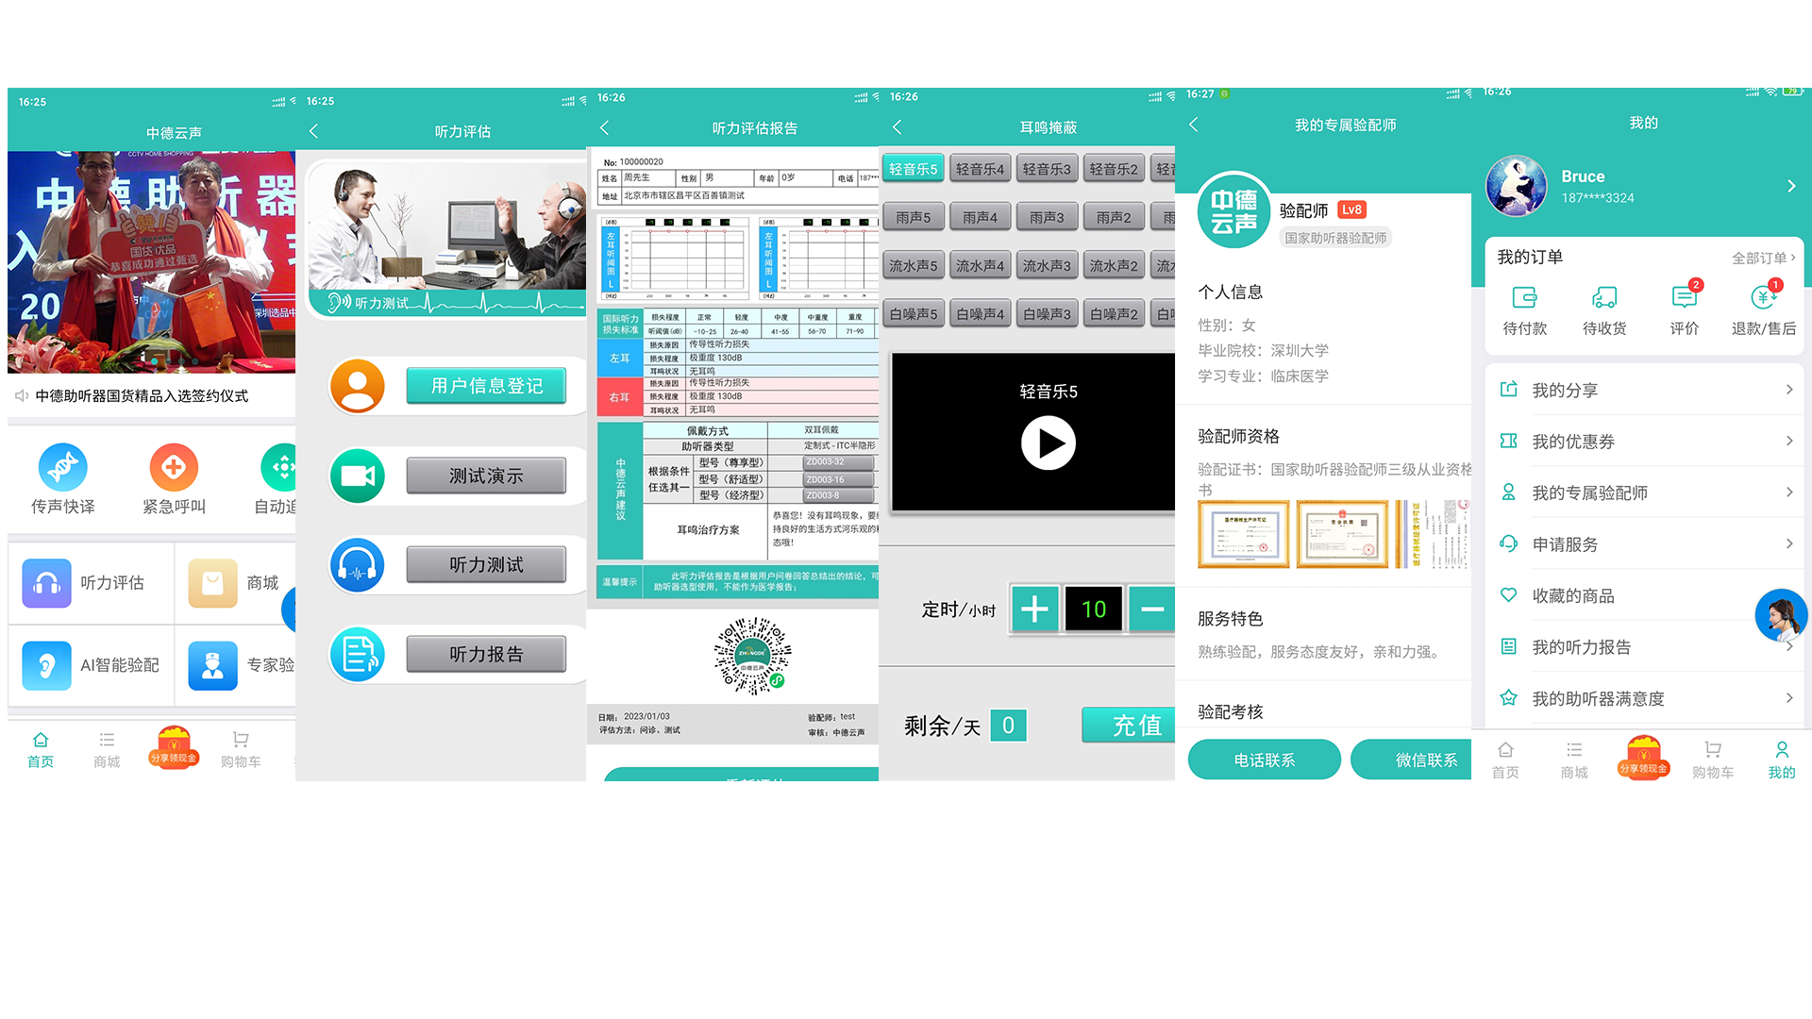The height and width of the screenshot is (1019, 1812).
Task: Go back from the 听力评估 screen
Action: coord(313,131)
